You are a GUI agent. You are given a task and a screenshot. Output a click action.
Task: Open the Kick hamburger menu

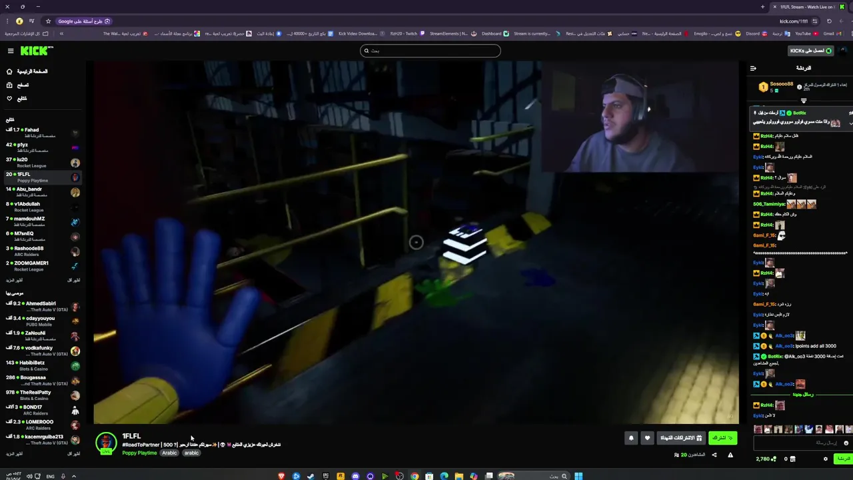(11, 51)
